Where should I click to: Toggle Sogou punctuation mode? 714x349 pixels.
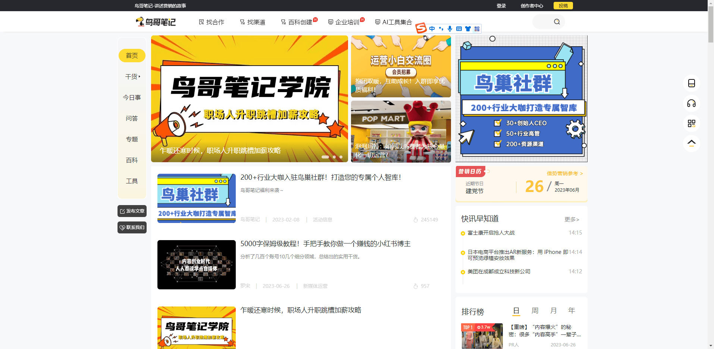tap(441, 29)
